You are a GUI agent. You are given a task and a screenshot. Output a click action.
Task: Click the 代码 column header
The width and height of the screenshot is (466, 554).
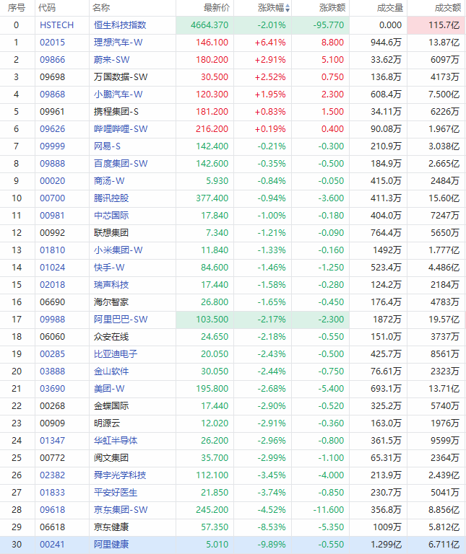coord(47,8)
